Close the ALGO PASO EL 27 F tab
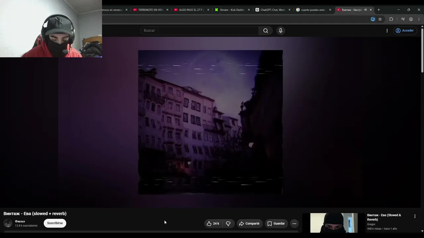This screenshot has height=238, width=424. pyautogui.click(x=208, y=10)
